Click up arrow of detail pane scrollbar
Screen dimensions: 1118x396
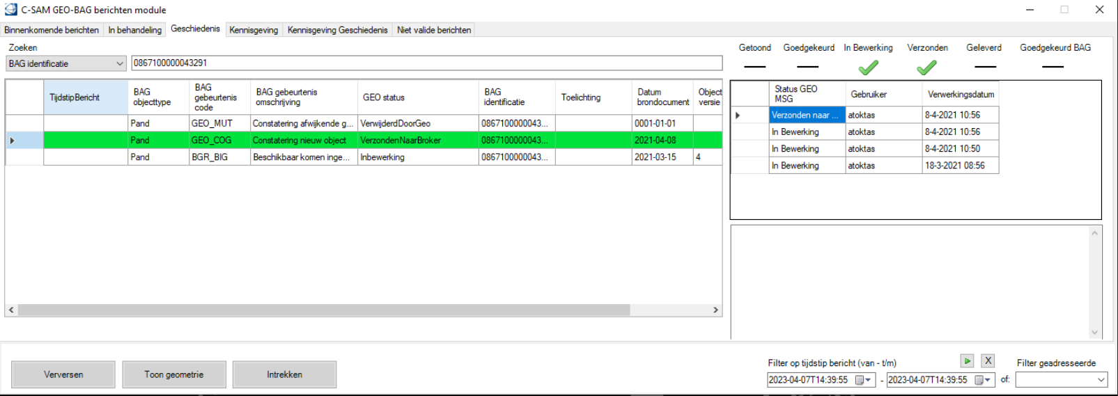click(x=1094, y=233)
